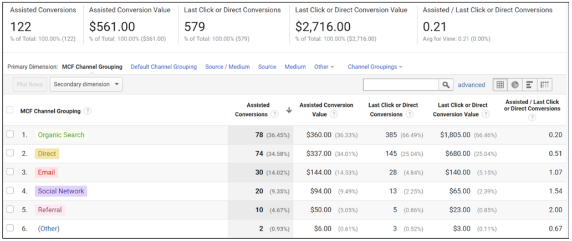Open the Social Network channel link
Image resolution: width=572 pixels, height=241 pixels.
(61, 191)
